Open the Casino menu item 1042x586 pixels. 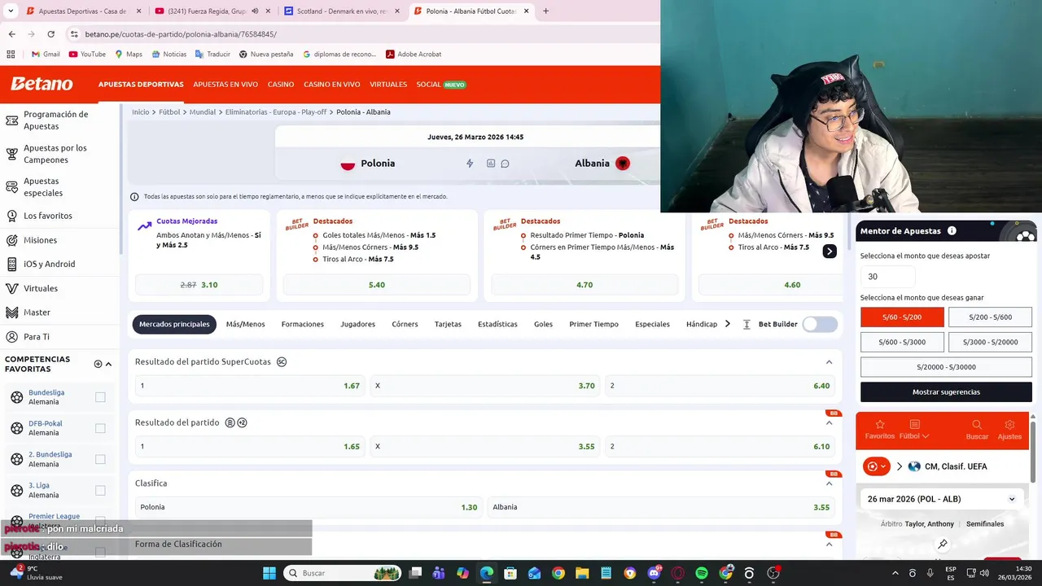click(x=281, y=85)
